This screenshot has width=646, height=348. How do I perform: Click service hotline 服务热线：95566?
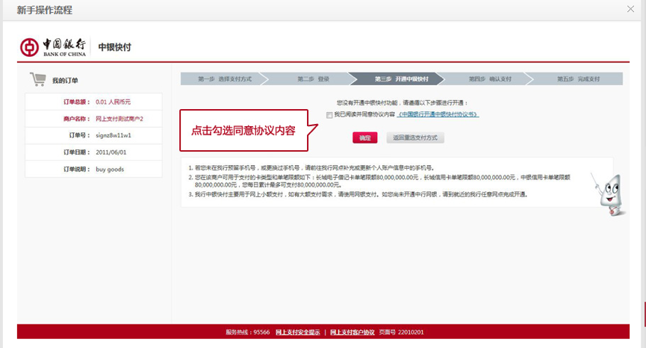(x=248, y=332)
